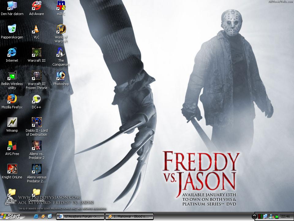Select the Ad-Aware desktop shortcut
This screenshot has width=294, height=221.
point(36,9)
